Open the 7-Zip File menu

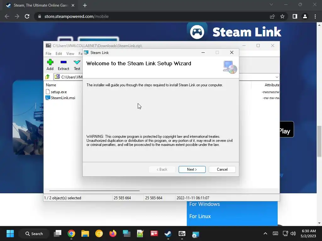click(48, 53)
